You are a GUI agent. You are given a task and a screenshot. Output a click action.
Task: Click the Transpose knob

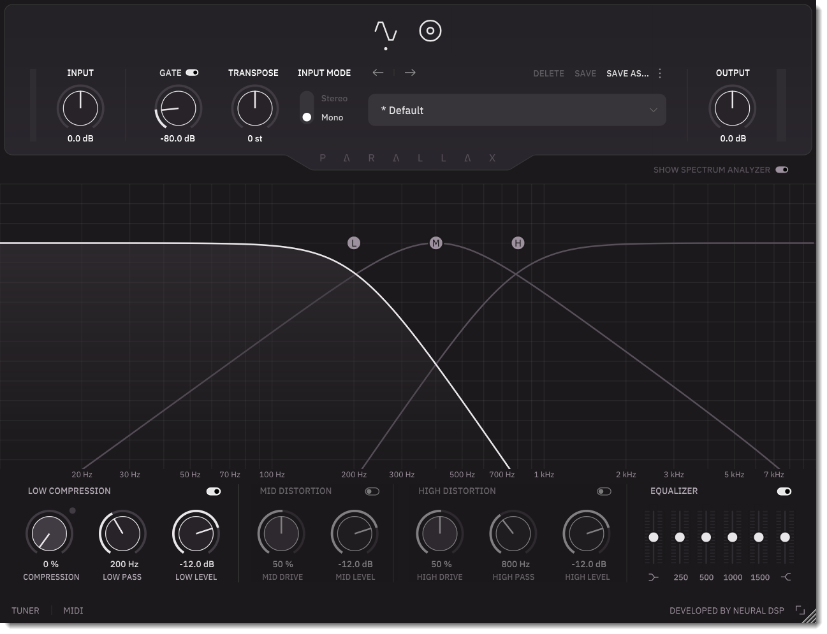(x=254, y=108)
